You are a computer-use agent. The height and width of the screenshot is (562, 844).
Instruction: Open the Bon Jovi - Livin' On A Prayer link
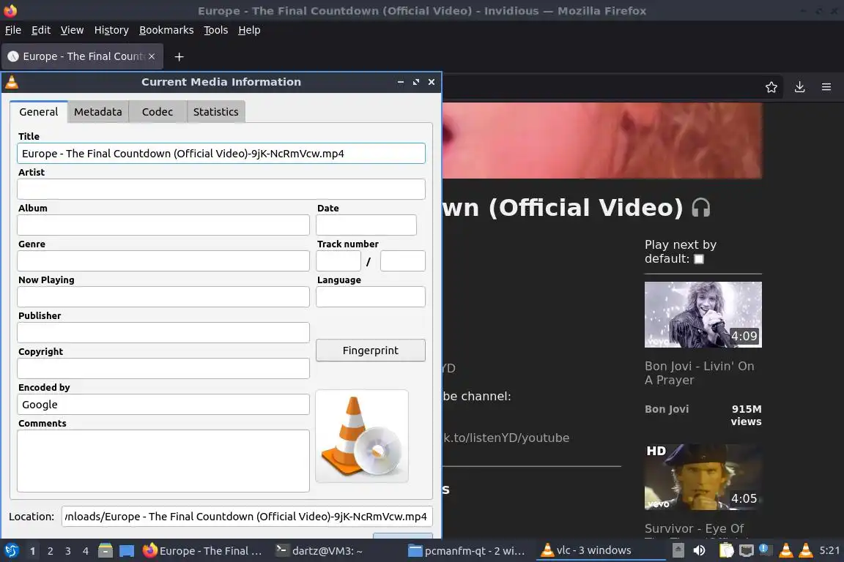[699, 372]
